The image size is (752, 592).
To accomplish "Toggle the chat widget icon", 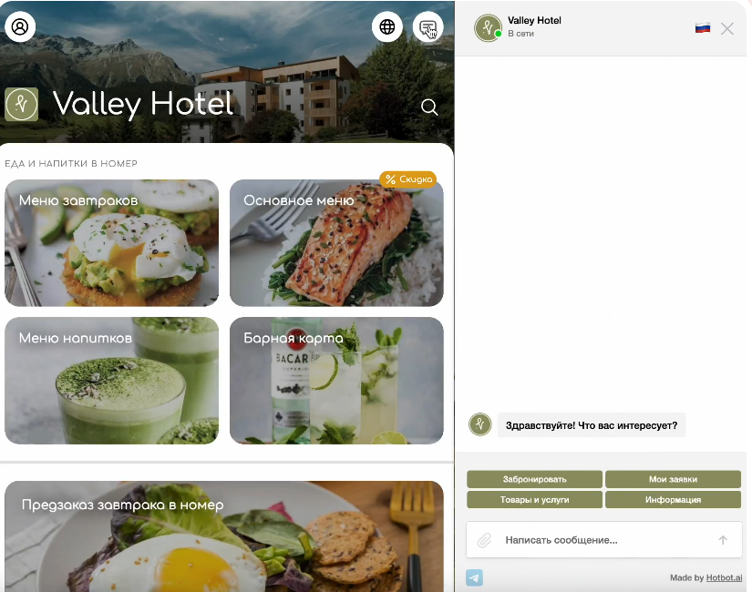I will pyautogui.click(x=428, y=26).
